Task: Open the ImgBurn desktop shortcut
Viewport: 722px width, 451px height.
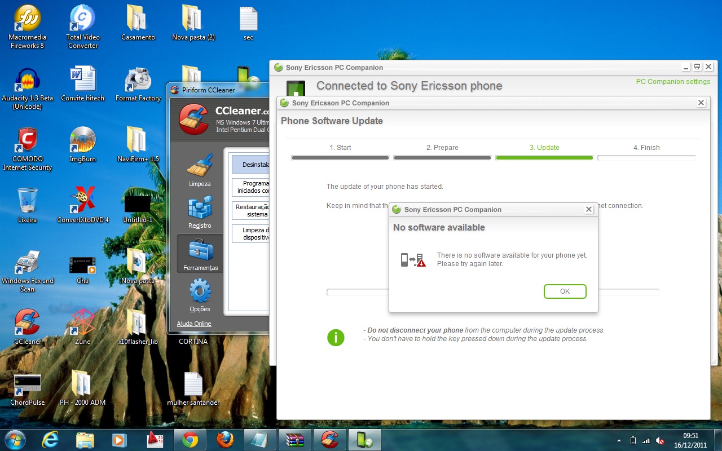Action: (83, 144)
